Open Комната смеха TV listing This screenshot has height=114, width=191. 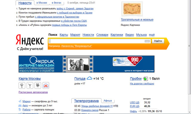90,110
